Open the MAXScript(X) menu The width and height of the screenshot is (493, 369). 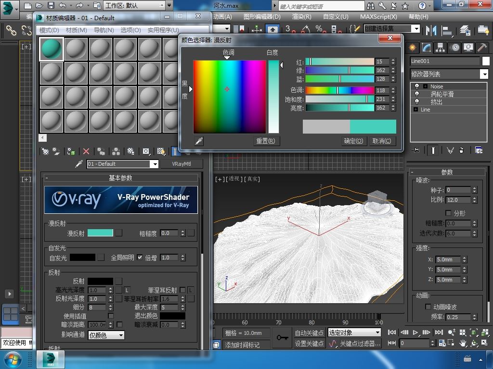[378, 16]
